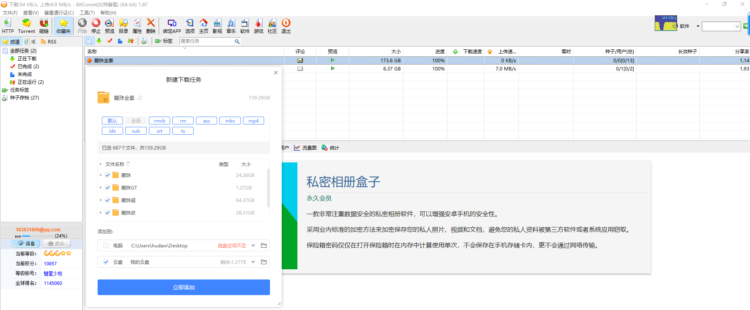Viewport: 750px width, 310px height.
Task: Open the 影视 video section
Action: pos(217,26)
